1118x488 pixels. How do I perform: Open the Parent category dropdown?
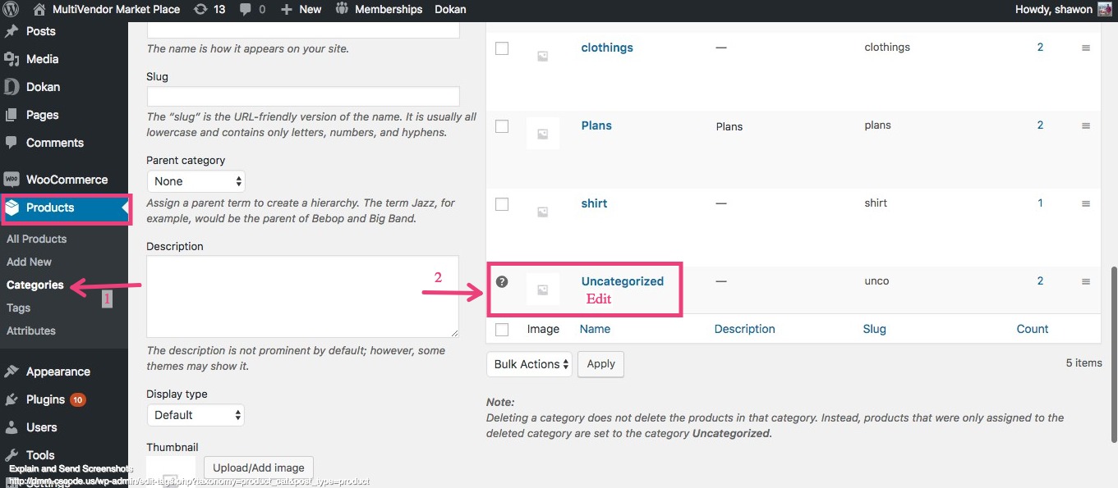(196, 181)
